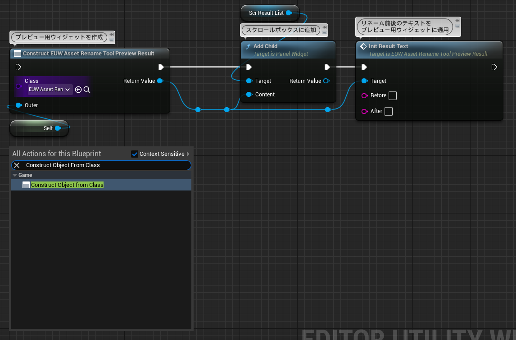Click the Self node output pin

(x=58, y=128)
